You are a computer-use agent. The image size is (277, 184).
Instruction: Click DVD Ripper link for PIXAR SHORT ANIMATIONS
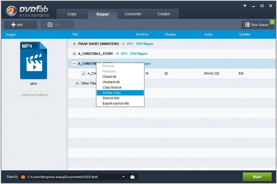click(x=145, y=44)
